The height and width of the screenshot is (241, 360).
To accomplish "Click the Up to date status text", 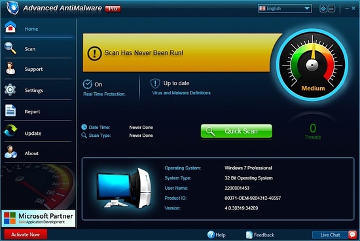I will (176, 83).
